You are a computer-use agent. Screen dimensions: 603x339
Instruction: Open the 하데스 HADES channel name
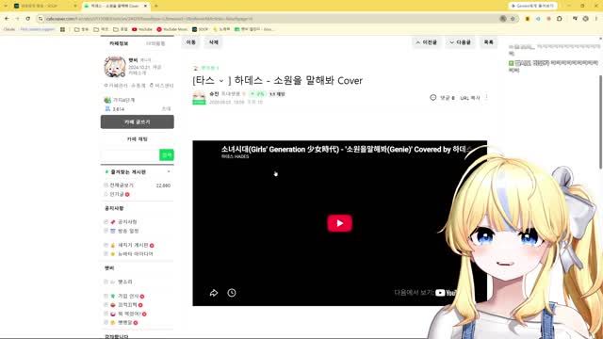pyautogui.click(x=235, y=157)
